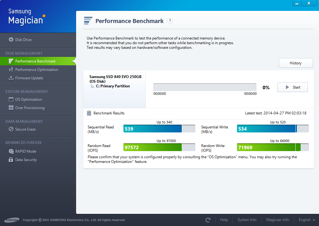Click the Secure Erase prohibition icon
Viewport: 319px width, 226px height.
coord(11,129)
